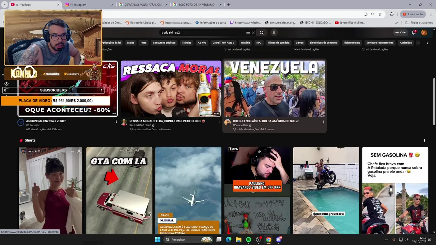Open the twitch.tv bookmark
Image resolution: width=436 pixels, height=245 pixels.
[246, 23]
